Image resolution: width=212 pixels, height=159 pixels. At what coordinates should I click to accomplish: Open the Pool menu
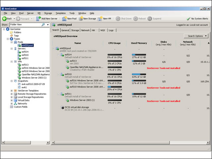coord(21,13)
